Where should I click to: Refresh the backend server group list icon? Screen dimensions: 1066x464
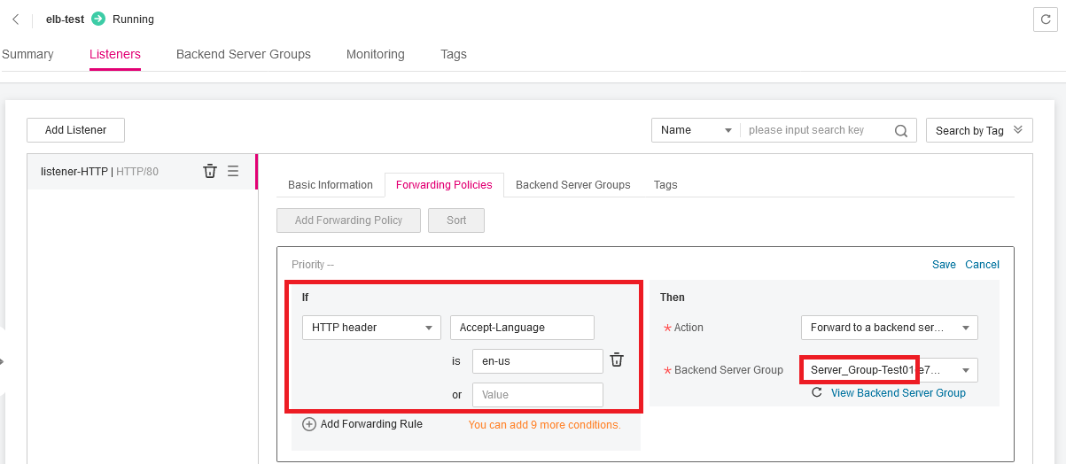[816, 392]
